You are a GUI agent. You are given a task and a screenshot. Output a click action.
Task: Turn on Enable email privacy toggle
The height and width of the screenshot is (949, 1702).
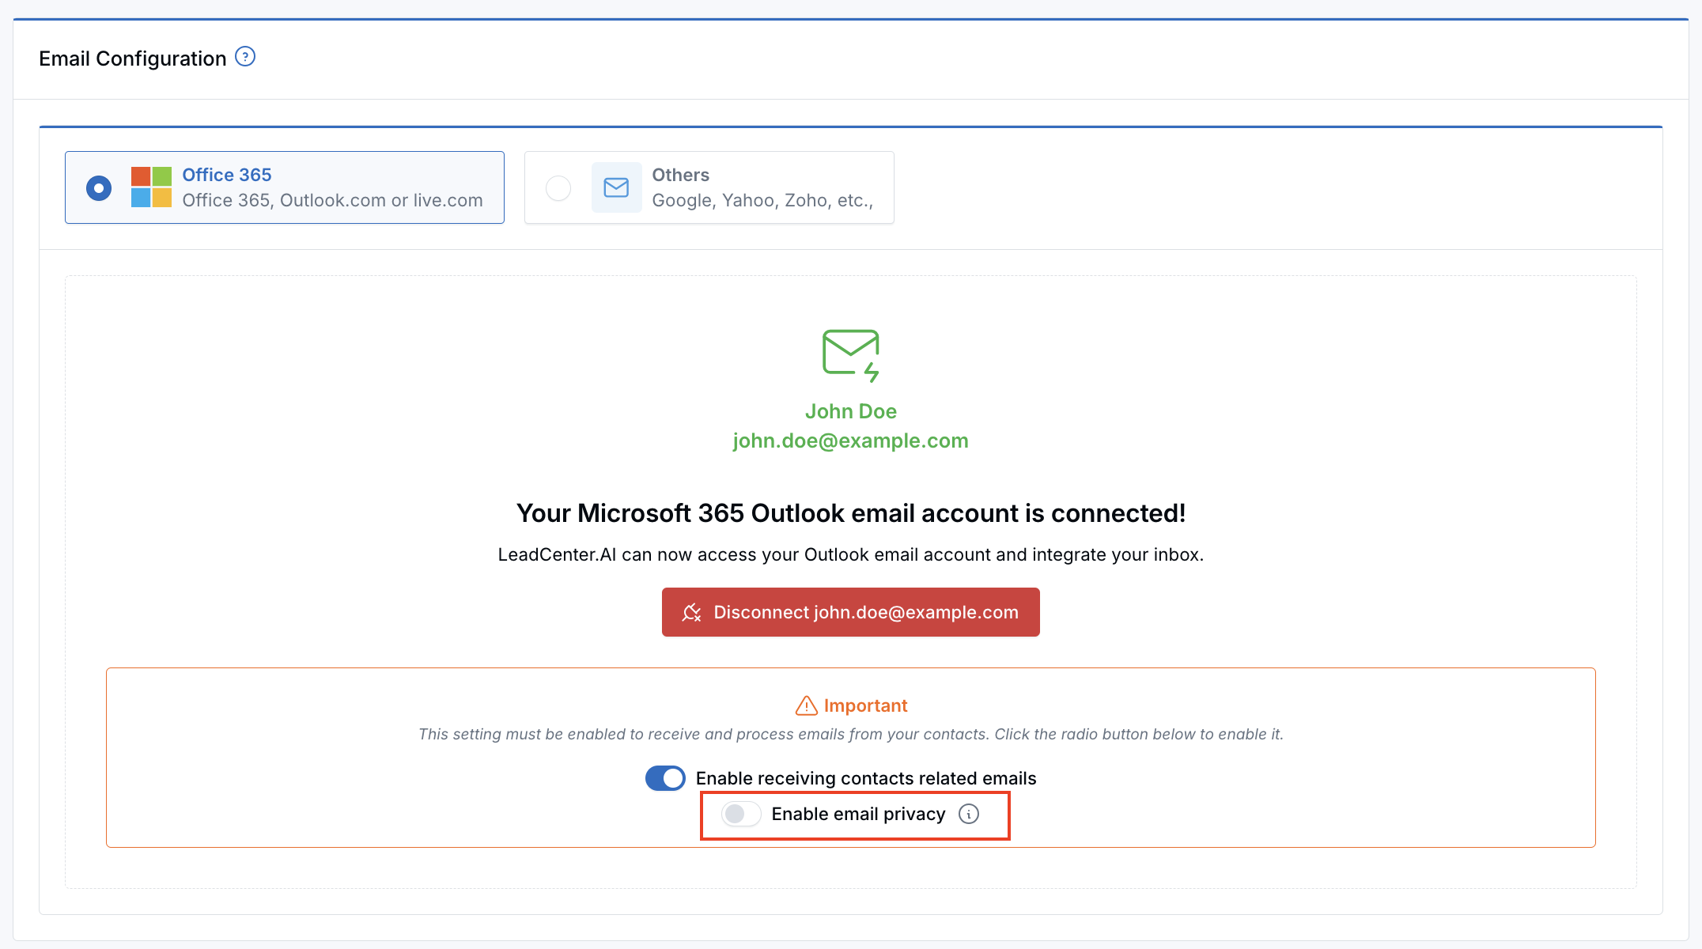tap(741, 814)
